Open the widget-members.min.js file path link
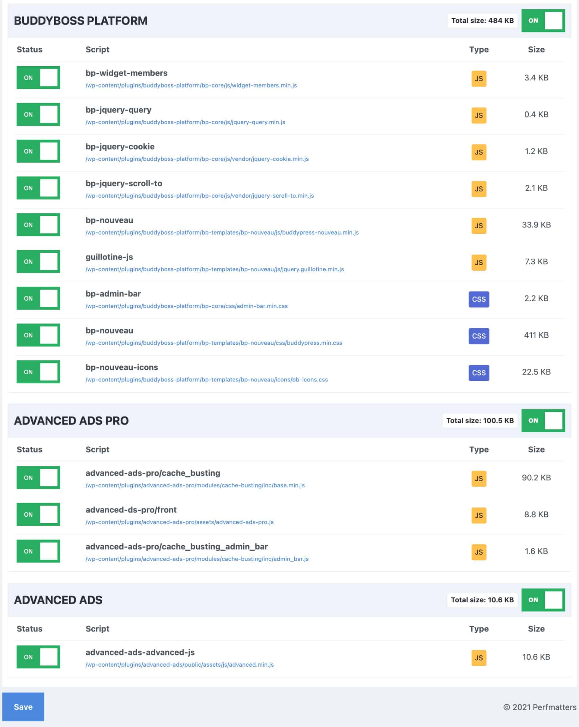This screenshot has width=579, height=727. point(191,85)
